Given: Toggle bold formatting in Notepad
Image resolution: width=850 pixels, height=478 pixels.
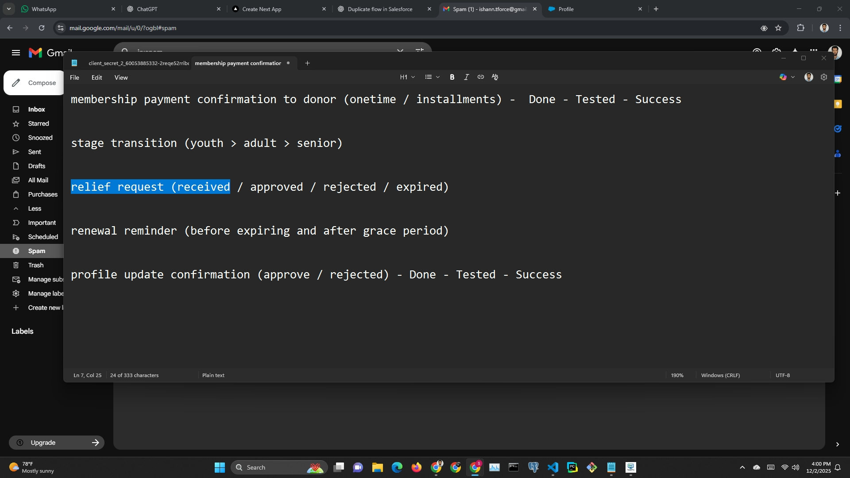Looking at the screenshot, I should [452, 77].
